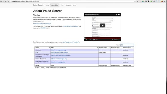Open the www.algaebase.org URL link

click(58, 50)
